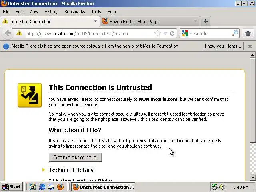This screenshot has width=256, height=192.
Task: Click the blue info icon in notification bar
Action: (6, 46)
